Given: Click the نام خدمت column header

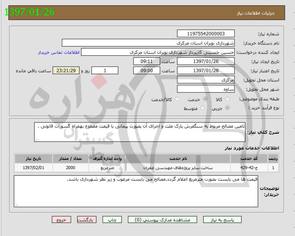Looking at the screenshot, I should click(x=178, y=158).
